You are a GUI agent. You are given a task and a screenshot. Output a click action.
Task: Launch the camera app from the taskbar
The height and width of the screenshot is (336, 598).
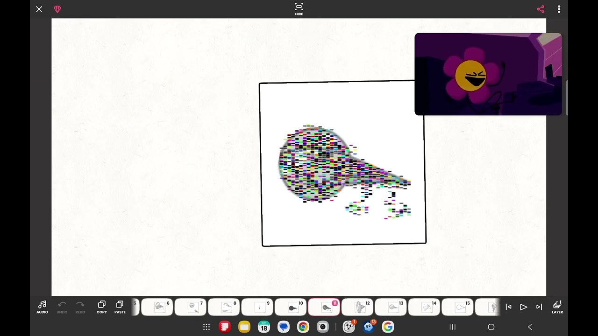[322, 327]
